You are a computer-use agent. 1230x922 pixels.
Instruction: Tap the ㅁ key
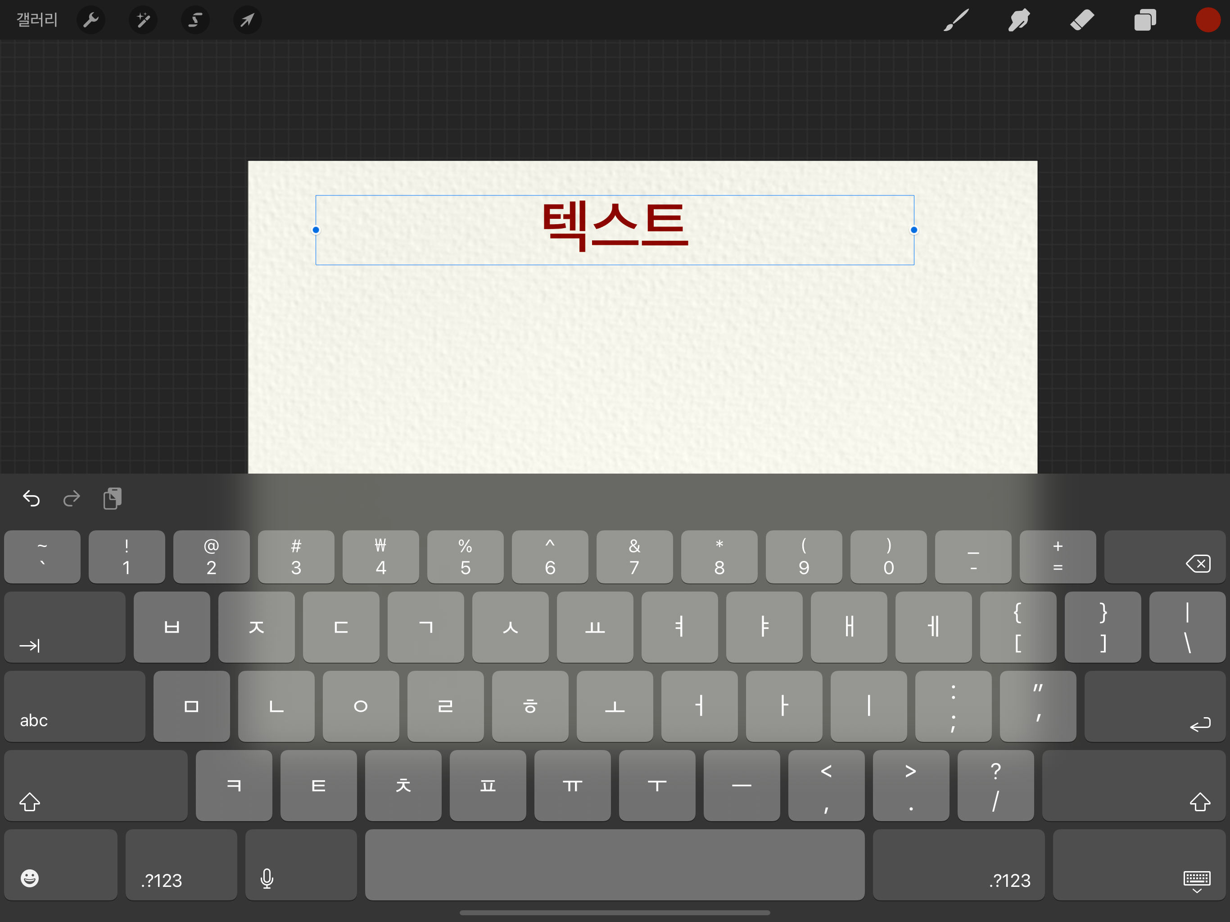(192, 706)
